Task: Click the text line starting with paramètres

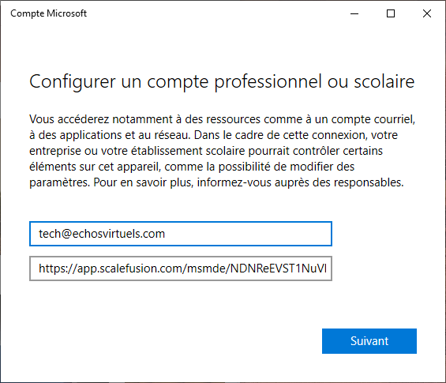Action: (x=216, y=182)
